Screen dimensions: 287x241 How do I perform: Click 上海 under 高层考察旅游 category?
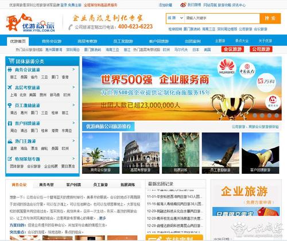13,95
